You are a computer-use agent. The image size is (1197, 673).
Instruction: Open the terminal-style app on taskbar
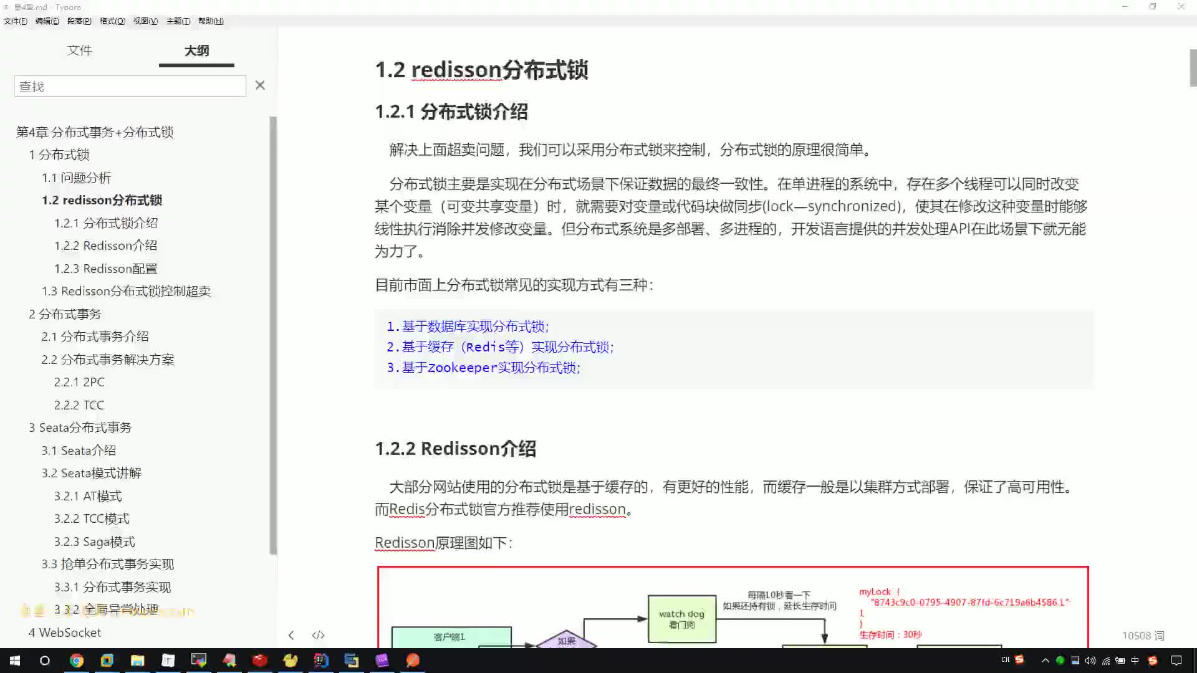198,661
